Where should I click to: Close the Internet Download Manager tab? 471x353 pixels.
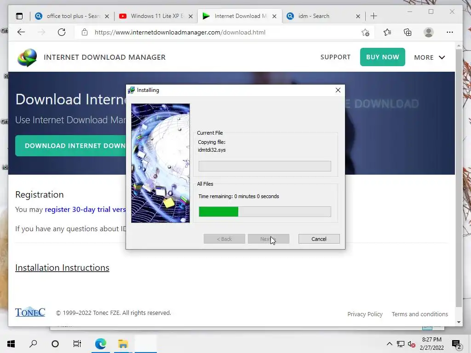[274, 16]
